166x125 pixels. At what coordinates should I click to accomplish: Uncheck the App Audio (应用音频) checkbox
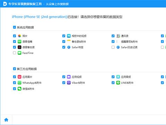click(113, 77)
